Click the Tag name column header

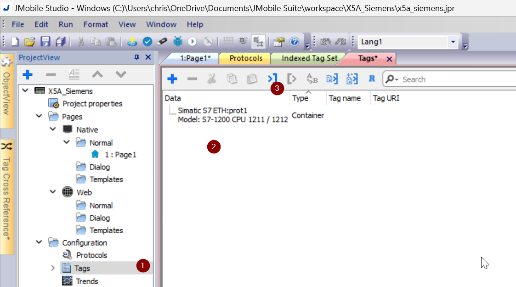[x=345, y=98]
